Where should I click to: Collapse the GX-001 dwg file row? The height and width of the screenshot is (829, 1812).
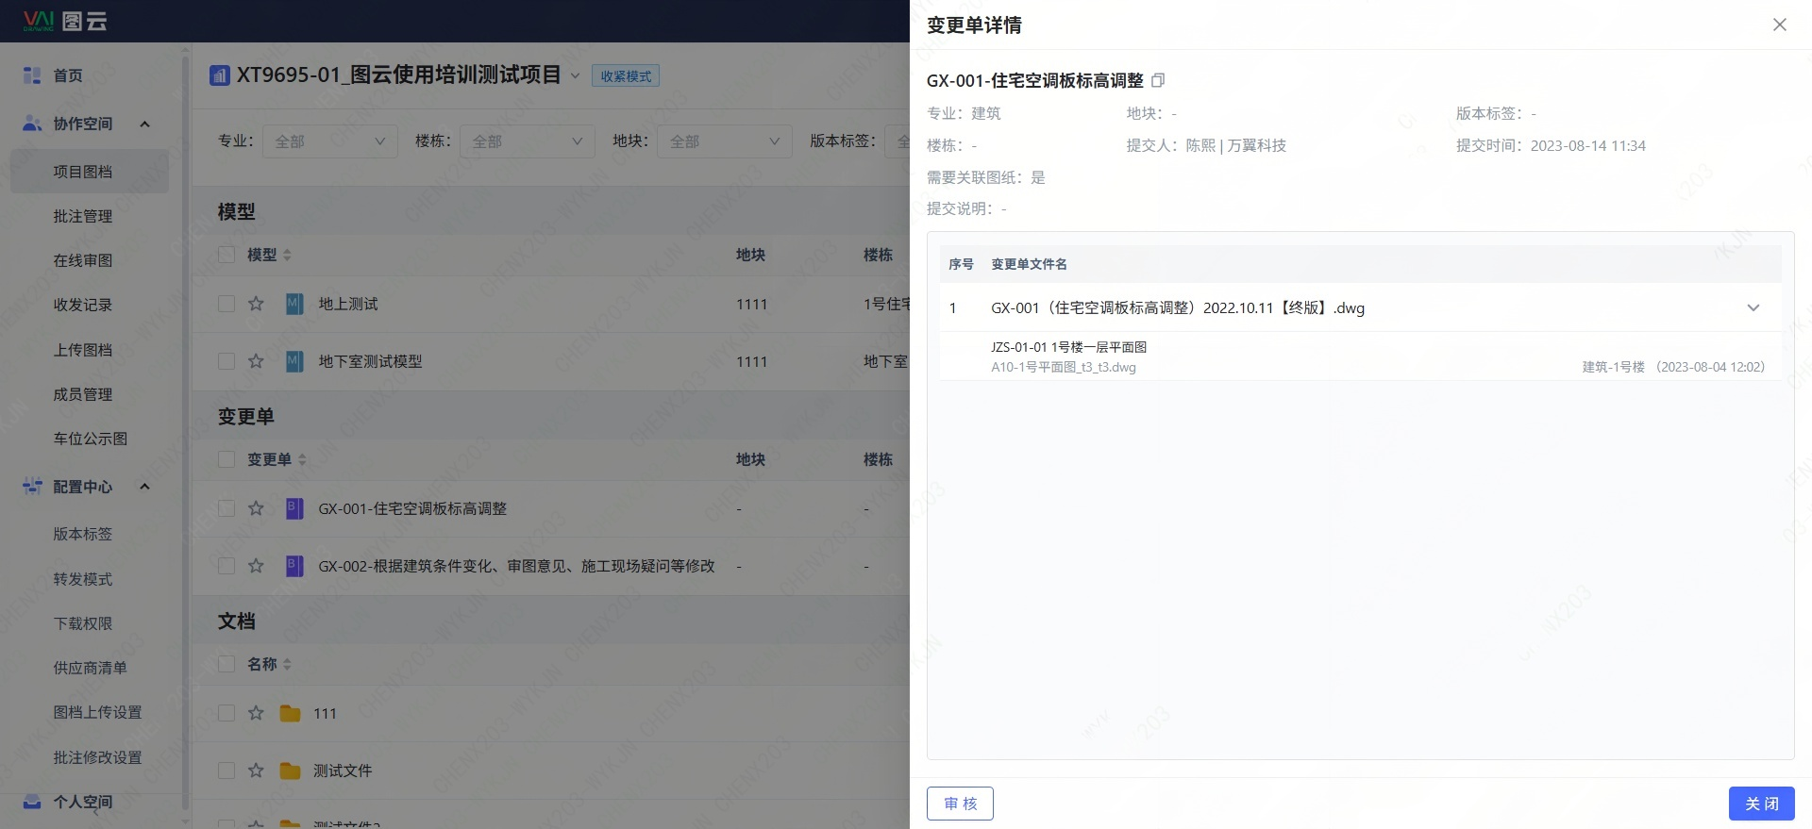pos(1753,307)
